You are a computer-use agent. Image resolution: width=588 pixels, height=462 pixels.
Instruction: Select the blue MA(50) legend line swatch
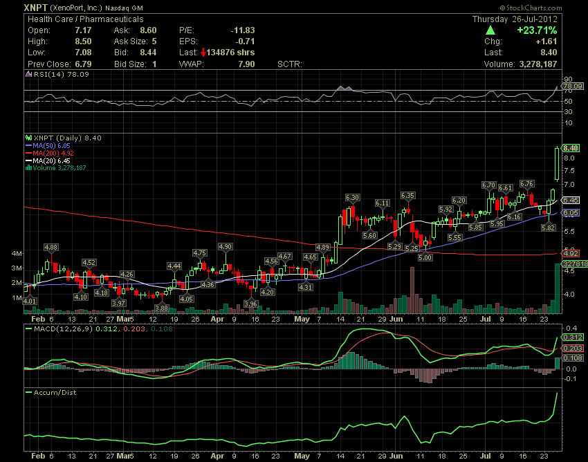coord(28,145)
